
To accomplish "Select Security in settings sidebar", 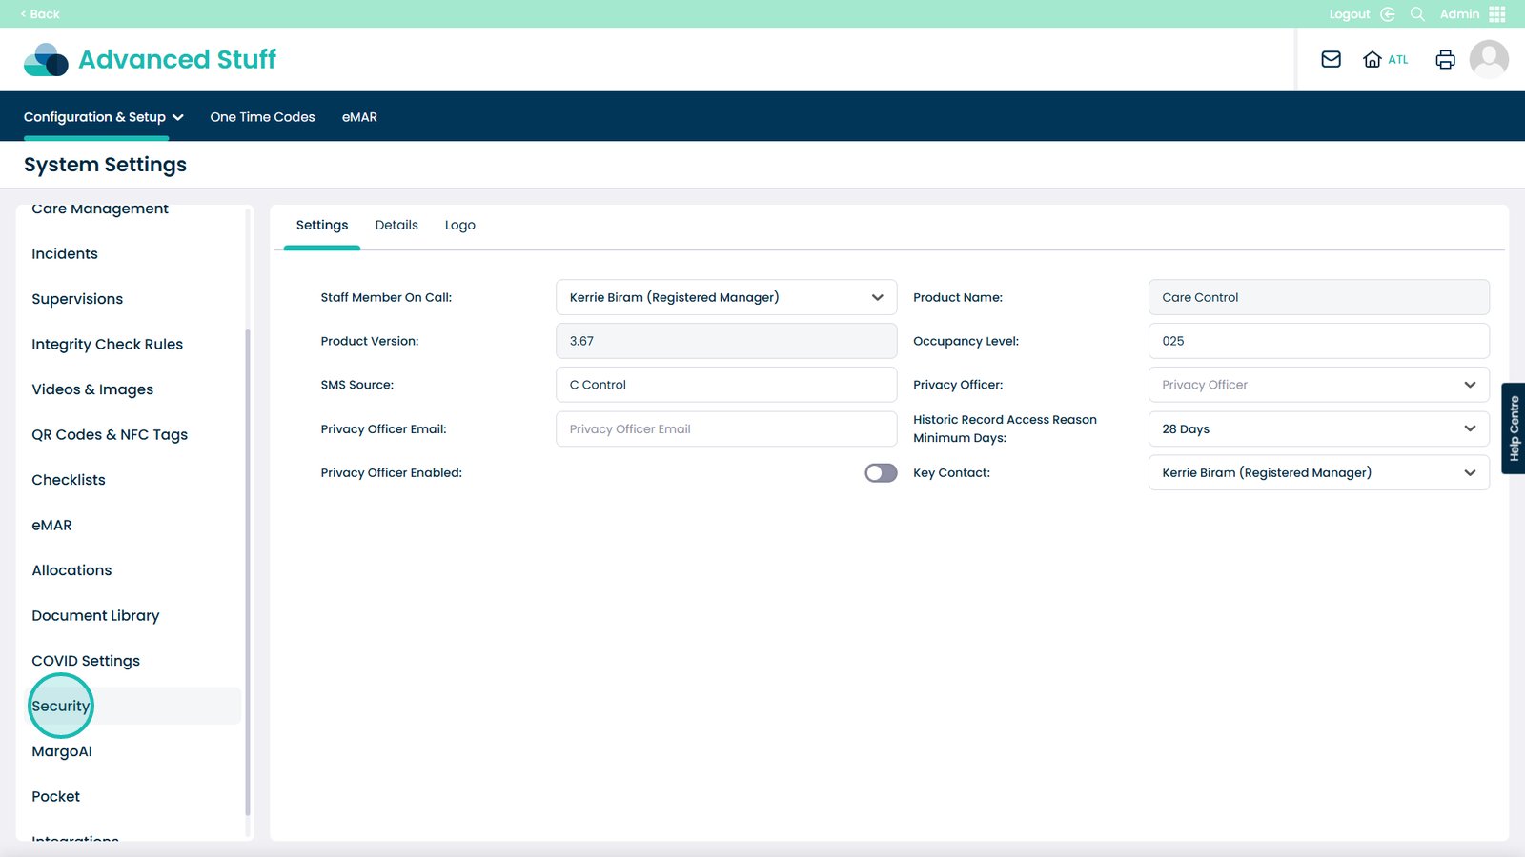I will click(x=61, y=706).
